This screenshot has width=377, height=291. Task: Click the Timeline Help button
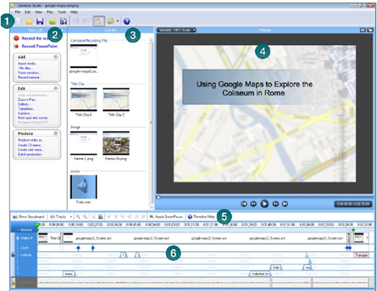click(201, 217)
